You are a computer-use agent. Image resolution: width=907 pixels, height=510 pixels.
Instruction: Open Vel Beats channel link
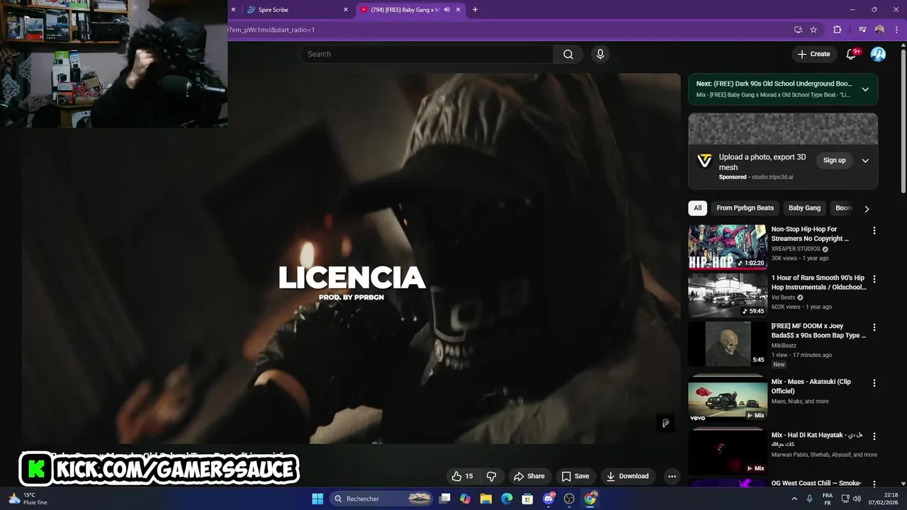click(784, 297)
